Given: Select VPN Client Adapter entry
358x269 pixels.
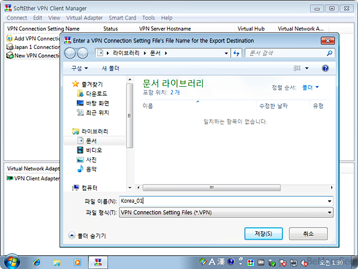Looking at the screenshot, I should (33, 178).
